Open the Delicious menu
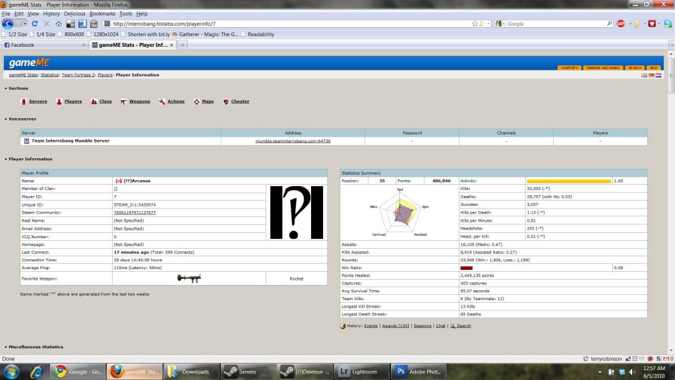 tap(74, 14)
